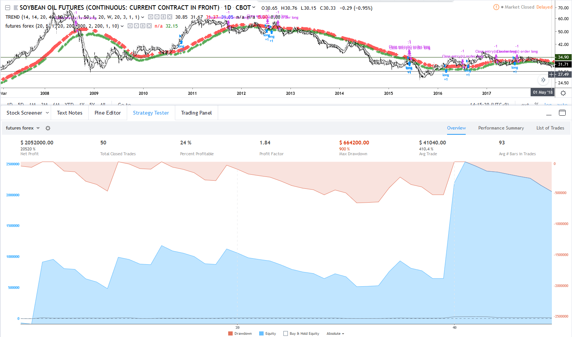
Task: Open the Trading Panel tab
Action: (196, 113)
